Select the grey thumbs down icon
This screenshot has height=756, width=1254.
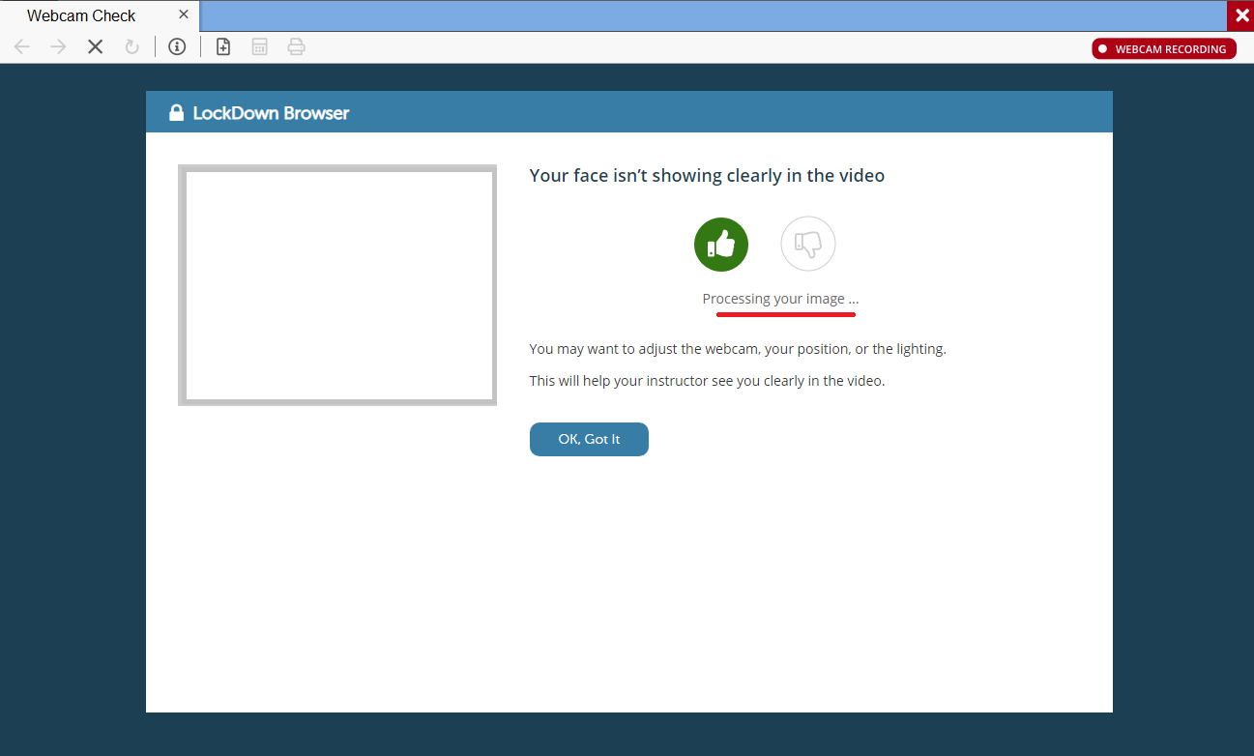pyautogui.click(x=808, y=245)
